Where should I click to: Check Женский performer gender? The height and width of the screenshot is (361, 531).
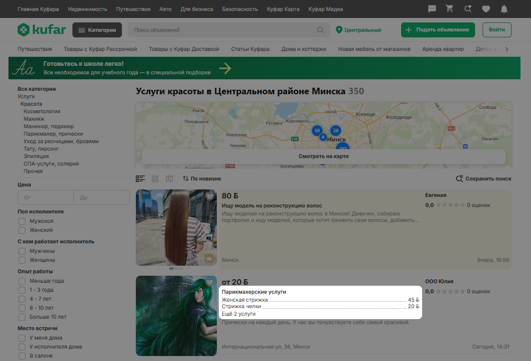point(22,230)
